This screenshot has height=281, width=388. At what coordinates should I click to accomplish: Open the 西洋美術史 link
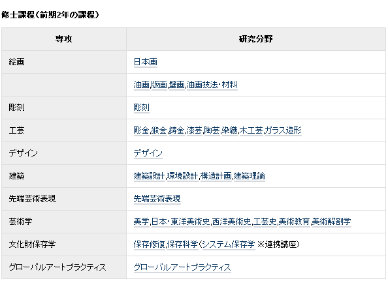[232, 222]
